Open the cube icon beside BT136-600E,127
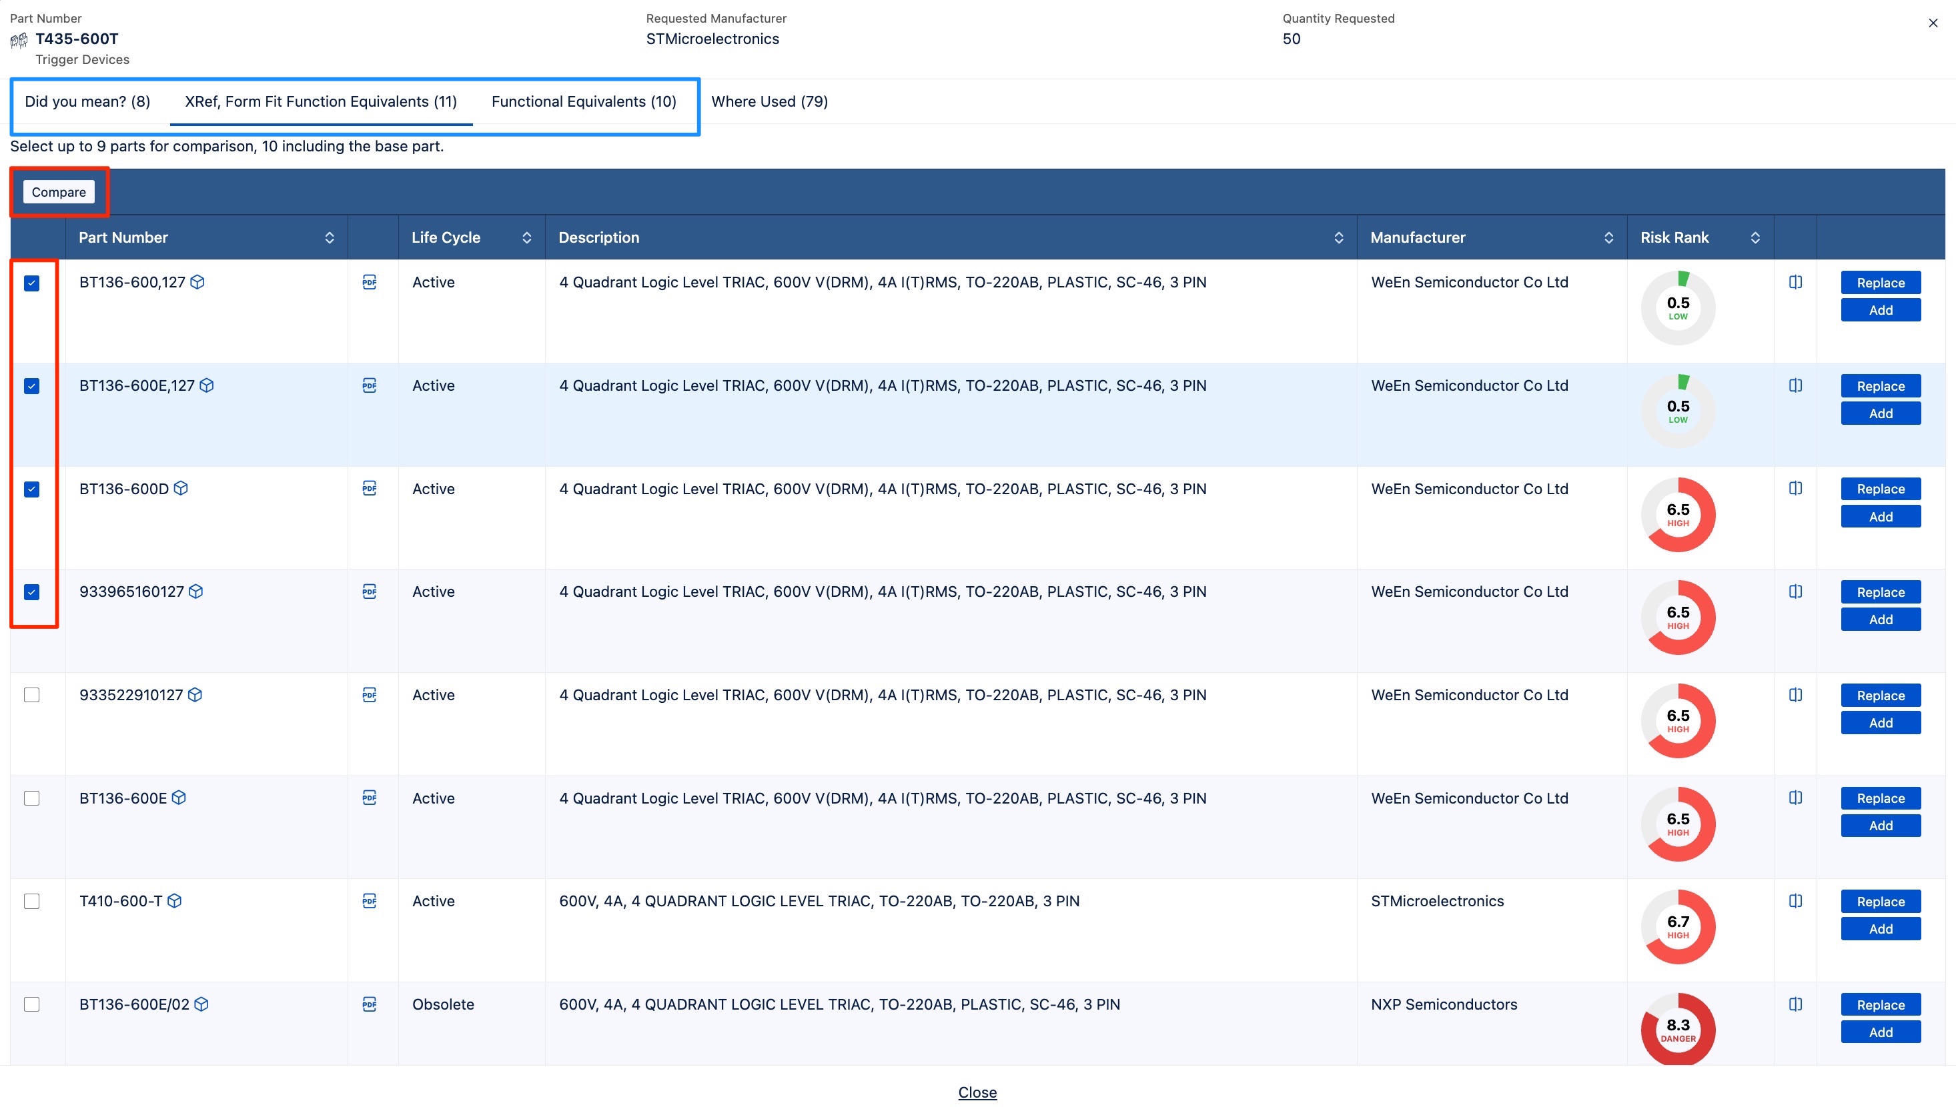Viewport: 1956px width, 1107px height. point(207,385)
